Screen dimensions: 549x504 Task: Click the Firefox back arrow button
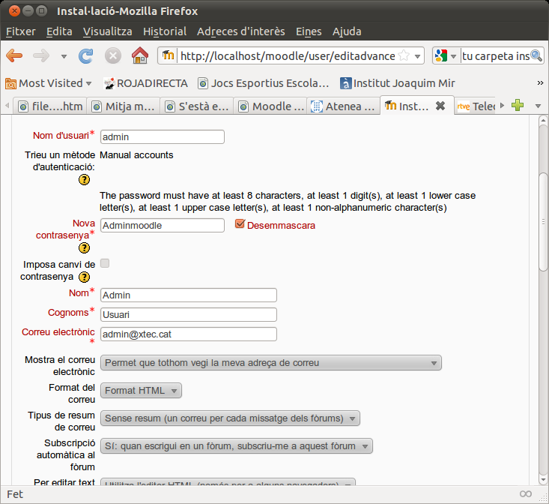click(14, 56)
